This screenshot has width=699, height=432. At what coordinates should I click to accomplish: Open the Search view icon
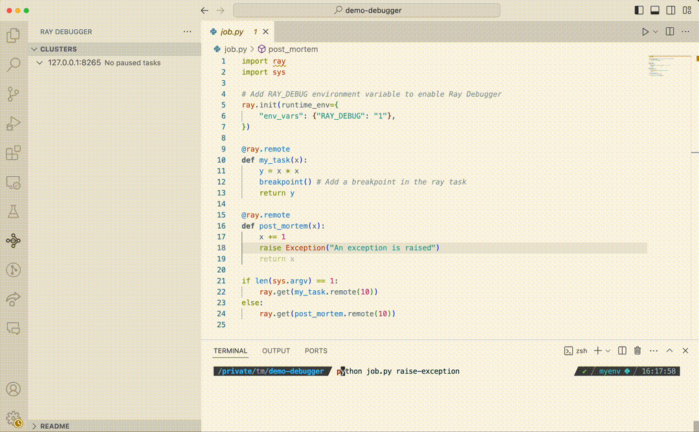tap(13, 65)
